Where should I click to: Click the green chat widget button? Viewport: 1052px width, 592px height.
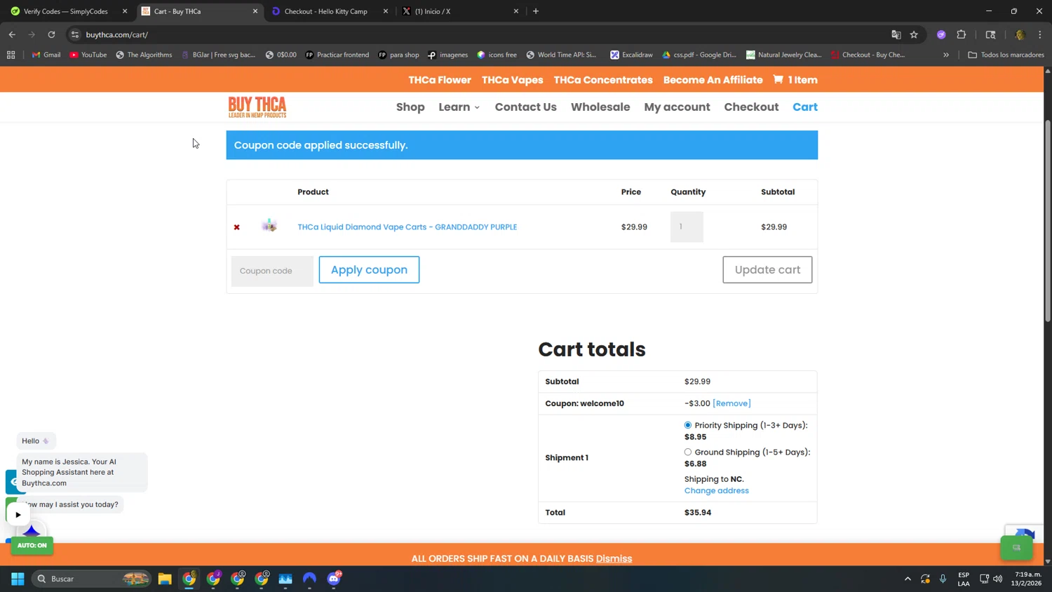[x=1016, y=548]
